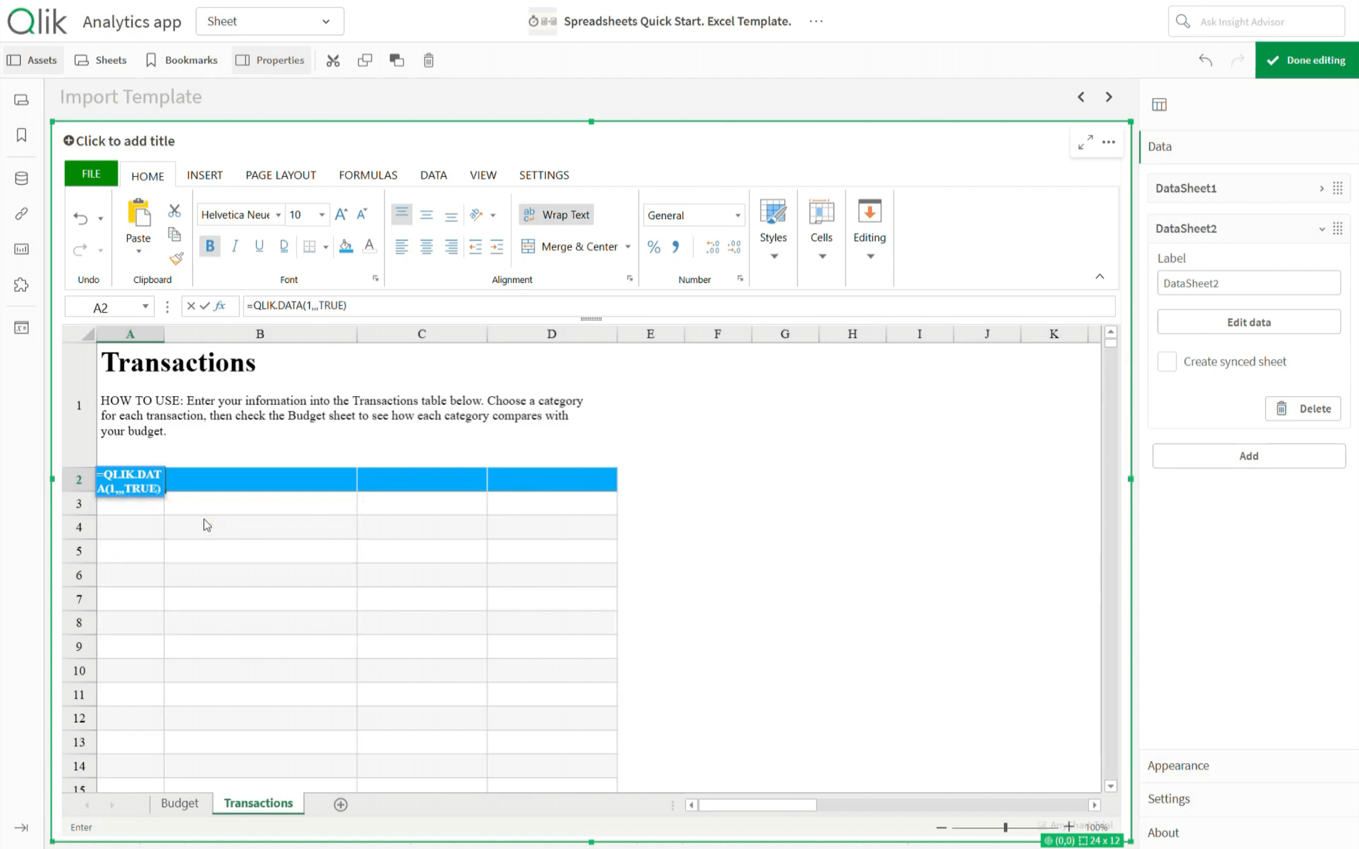Click the delete trash icon in toolbar

(428, 60)
